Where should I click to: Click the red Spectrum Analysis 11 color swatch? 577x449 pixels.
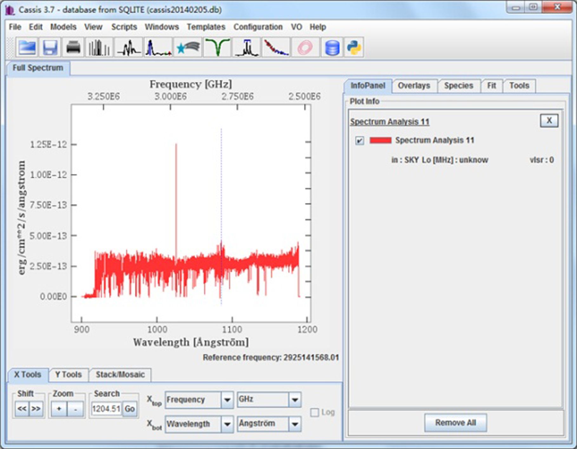click(x=380, y=140)
